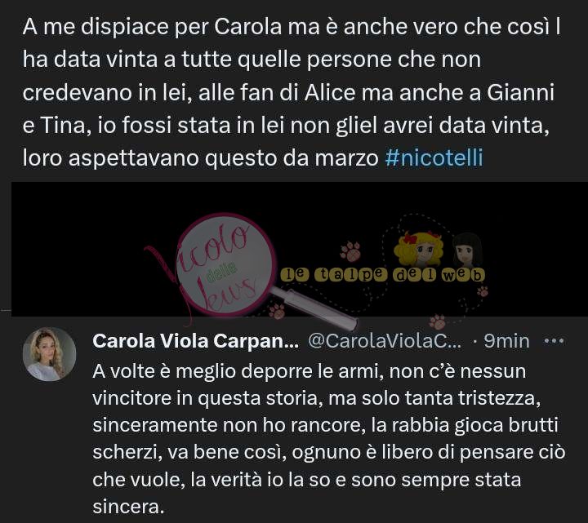
Task: Open the #nicotelli hashtag link
Action: coord(434,157)
